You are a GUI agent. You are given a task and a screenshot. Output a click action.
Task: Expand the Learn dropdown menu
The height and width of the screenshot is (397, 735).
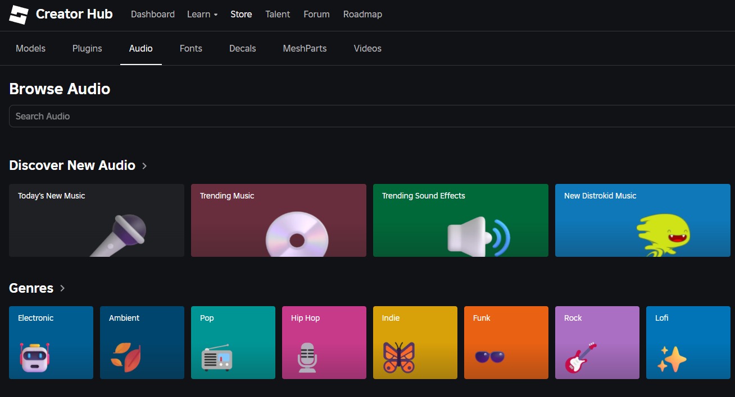pyautogui.click(x=202, y=15)
